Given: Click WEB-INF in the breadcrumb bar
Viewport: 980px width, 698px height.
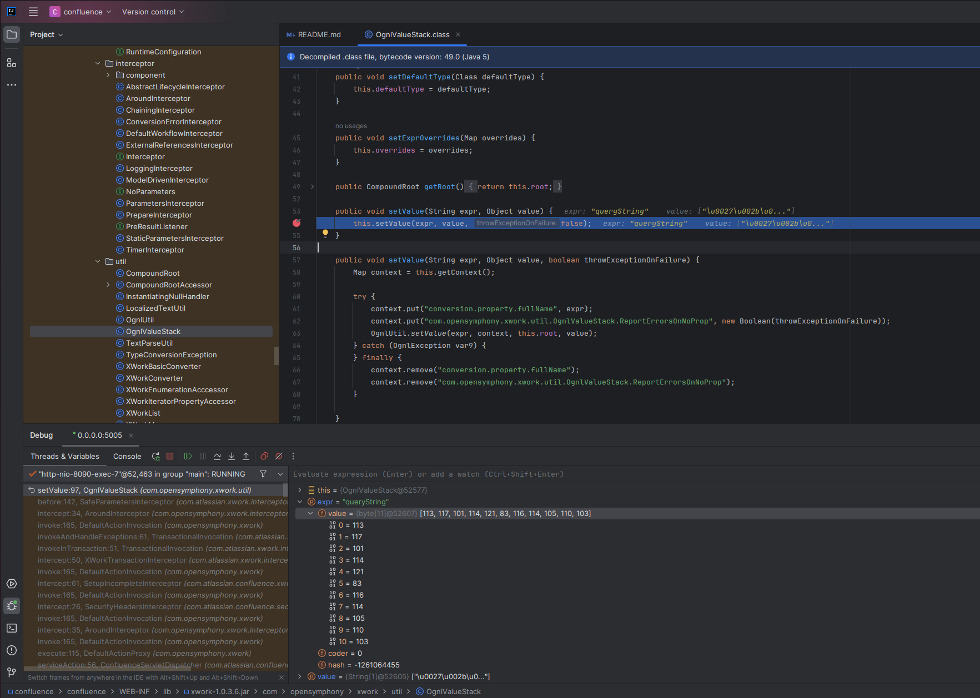Looking at the screenshot, I should (x=134, y=691).
